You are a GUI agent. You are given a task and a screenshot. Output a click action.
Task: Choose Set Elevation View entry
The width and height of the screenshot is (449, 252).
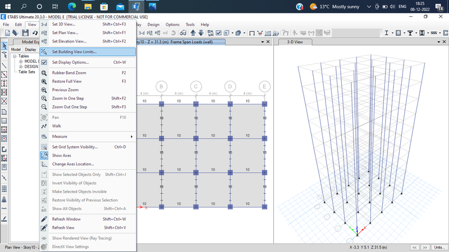[x=88, y=41]
